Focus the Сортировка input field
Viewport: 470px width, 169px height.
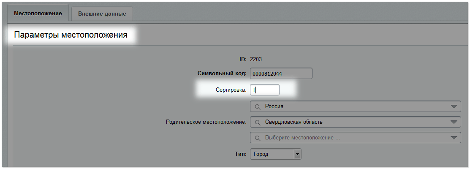tap(265, 90)
